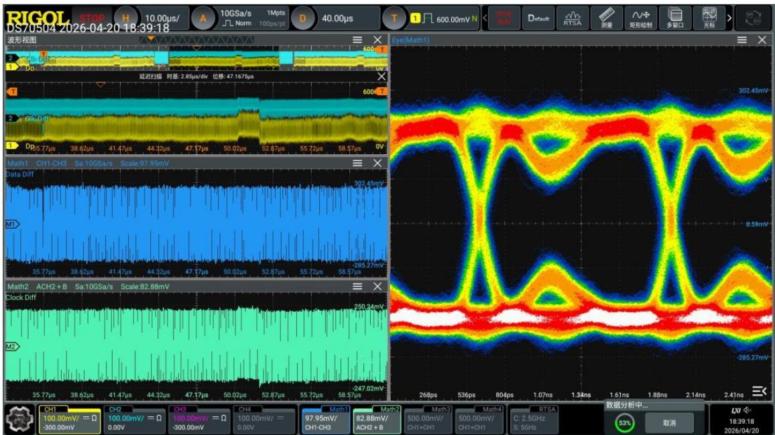This screenshot has height=435, width=775.
Task: Click the red STOP status button
Action: (92, 19)
